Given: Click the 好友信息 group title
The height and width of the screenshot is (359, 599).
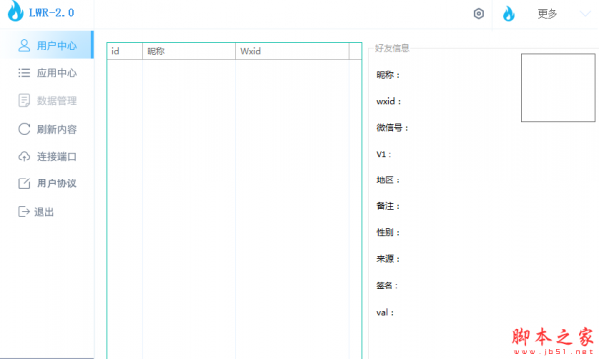Looking at the screenshot, I should click(x=392, y=48).
